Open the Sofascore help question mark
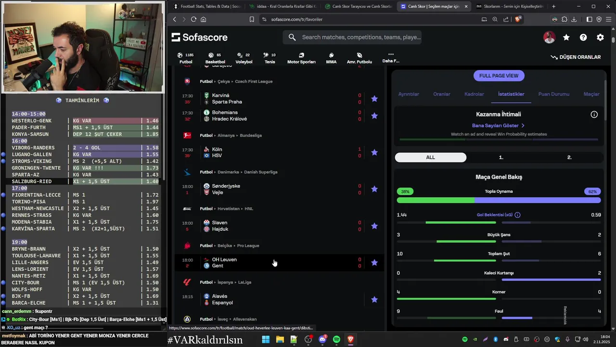 [583, 38]
